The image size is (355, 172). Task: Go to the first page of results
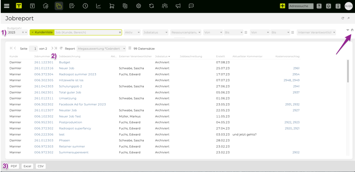click(x=11, y=48)
